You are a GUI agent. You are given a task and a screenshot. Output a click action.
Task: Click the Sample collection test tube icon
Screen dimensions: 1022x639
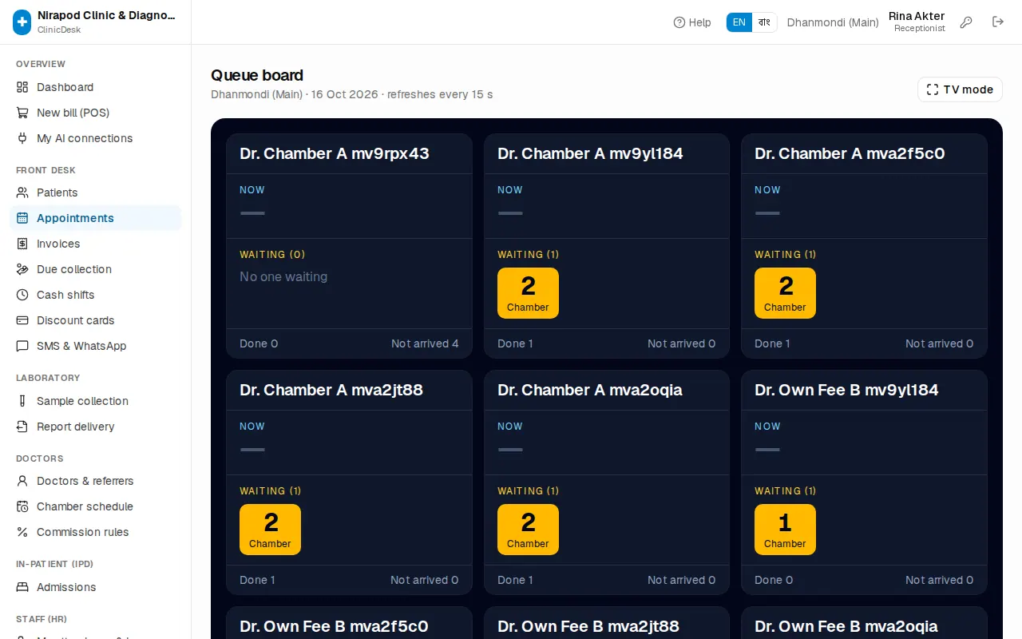(x=22, y=401)
